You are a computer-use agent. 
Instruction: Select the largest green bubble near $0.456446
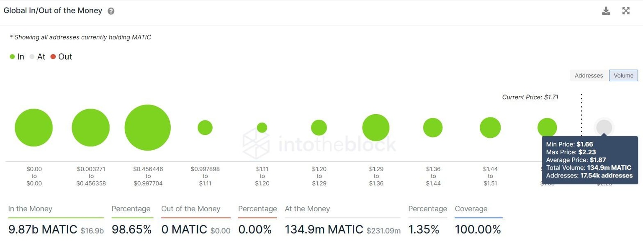point(147,127)
